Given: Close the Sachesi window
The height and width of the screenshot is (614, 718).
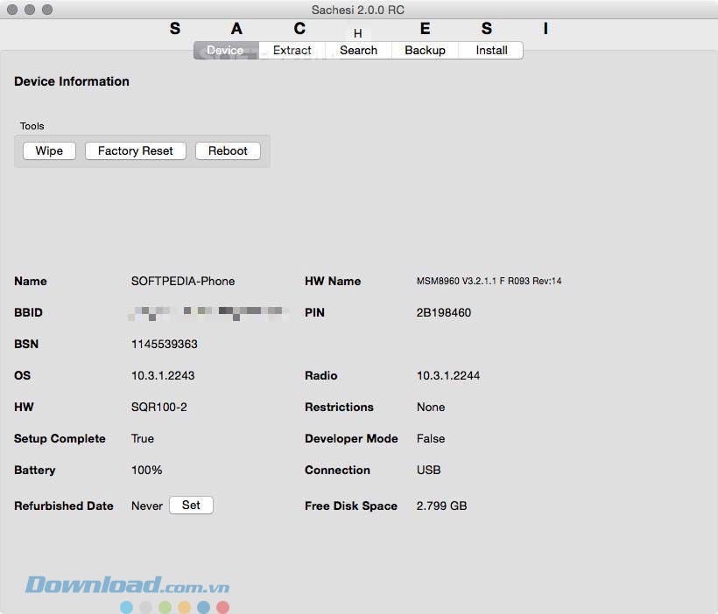Looking at the screenshot, I should pos(12,10).
